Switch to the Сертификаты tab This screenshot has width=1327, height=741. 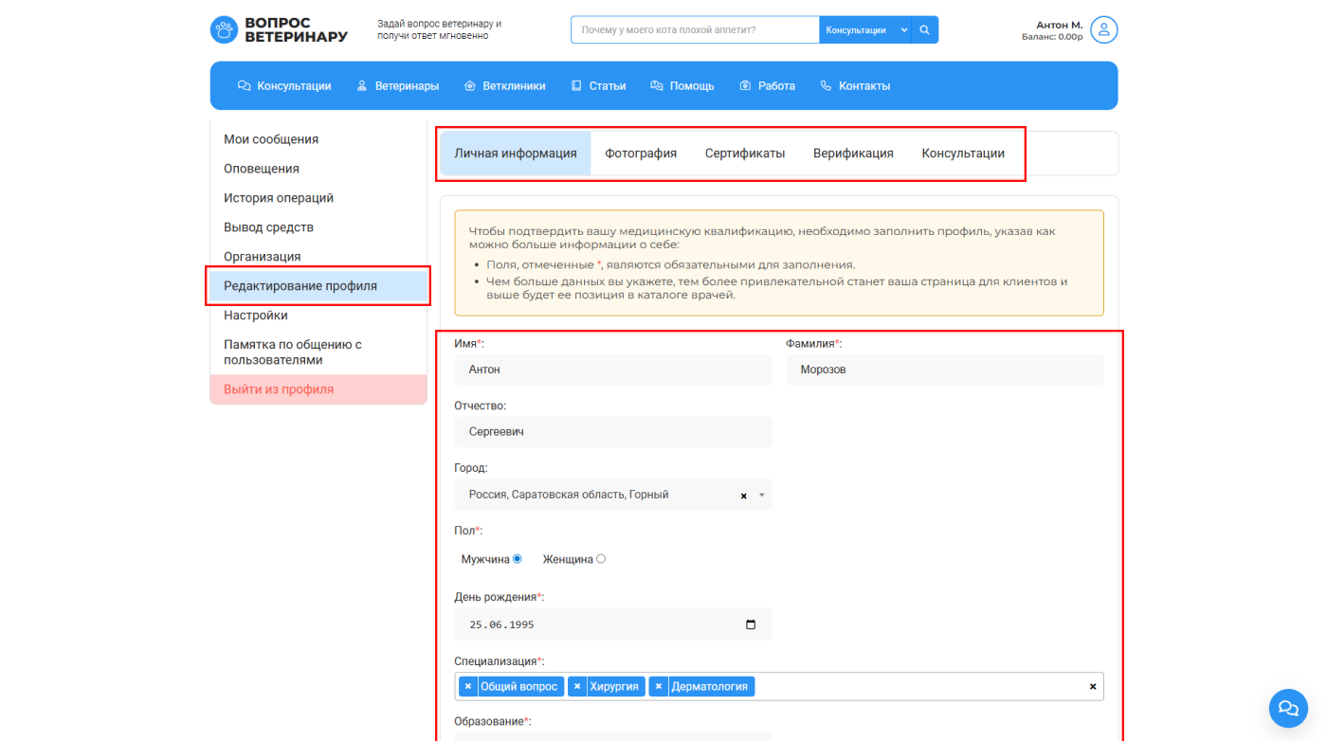(x=744, y=154)
